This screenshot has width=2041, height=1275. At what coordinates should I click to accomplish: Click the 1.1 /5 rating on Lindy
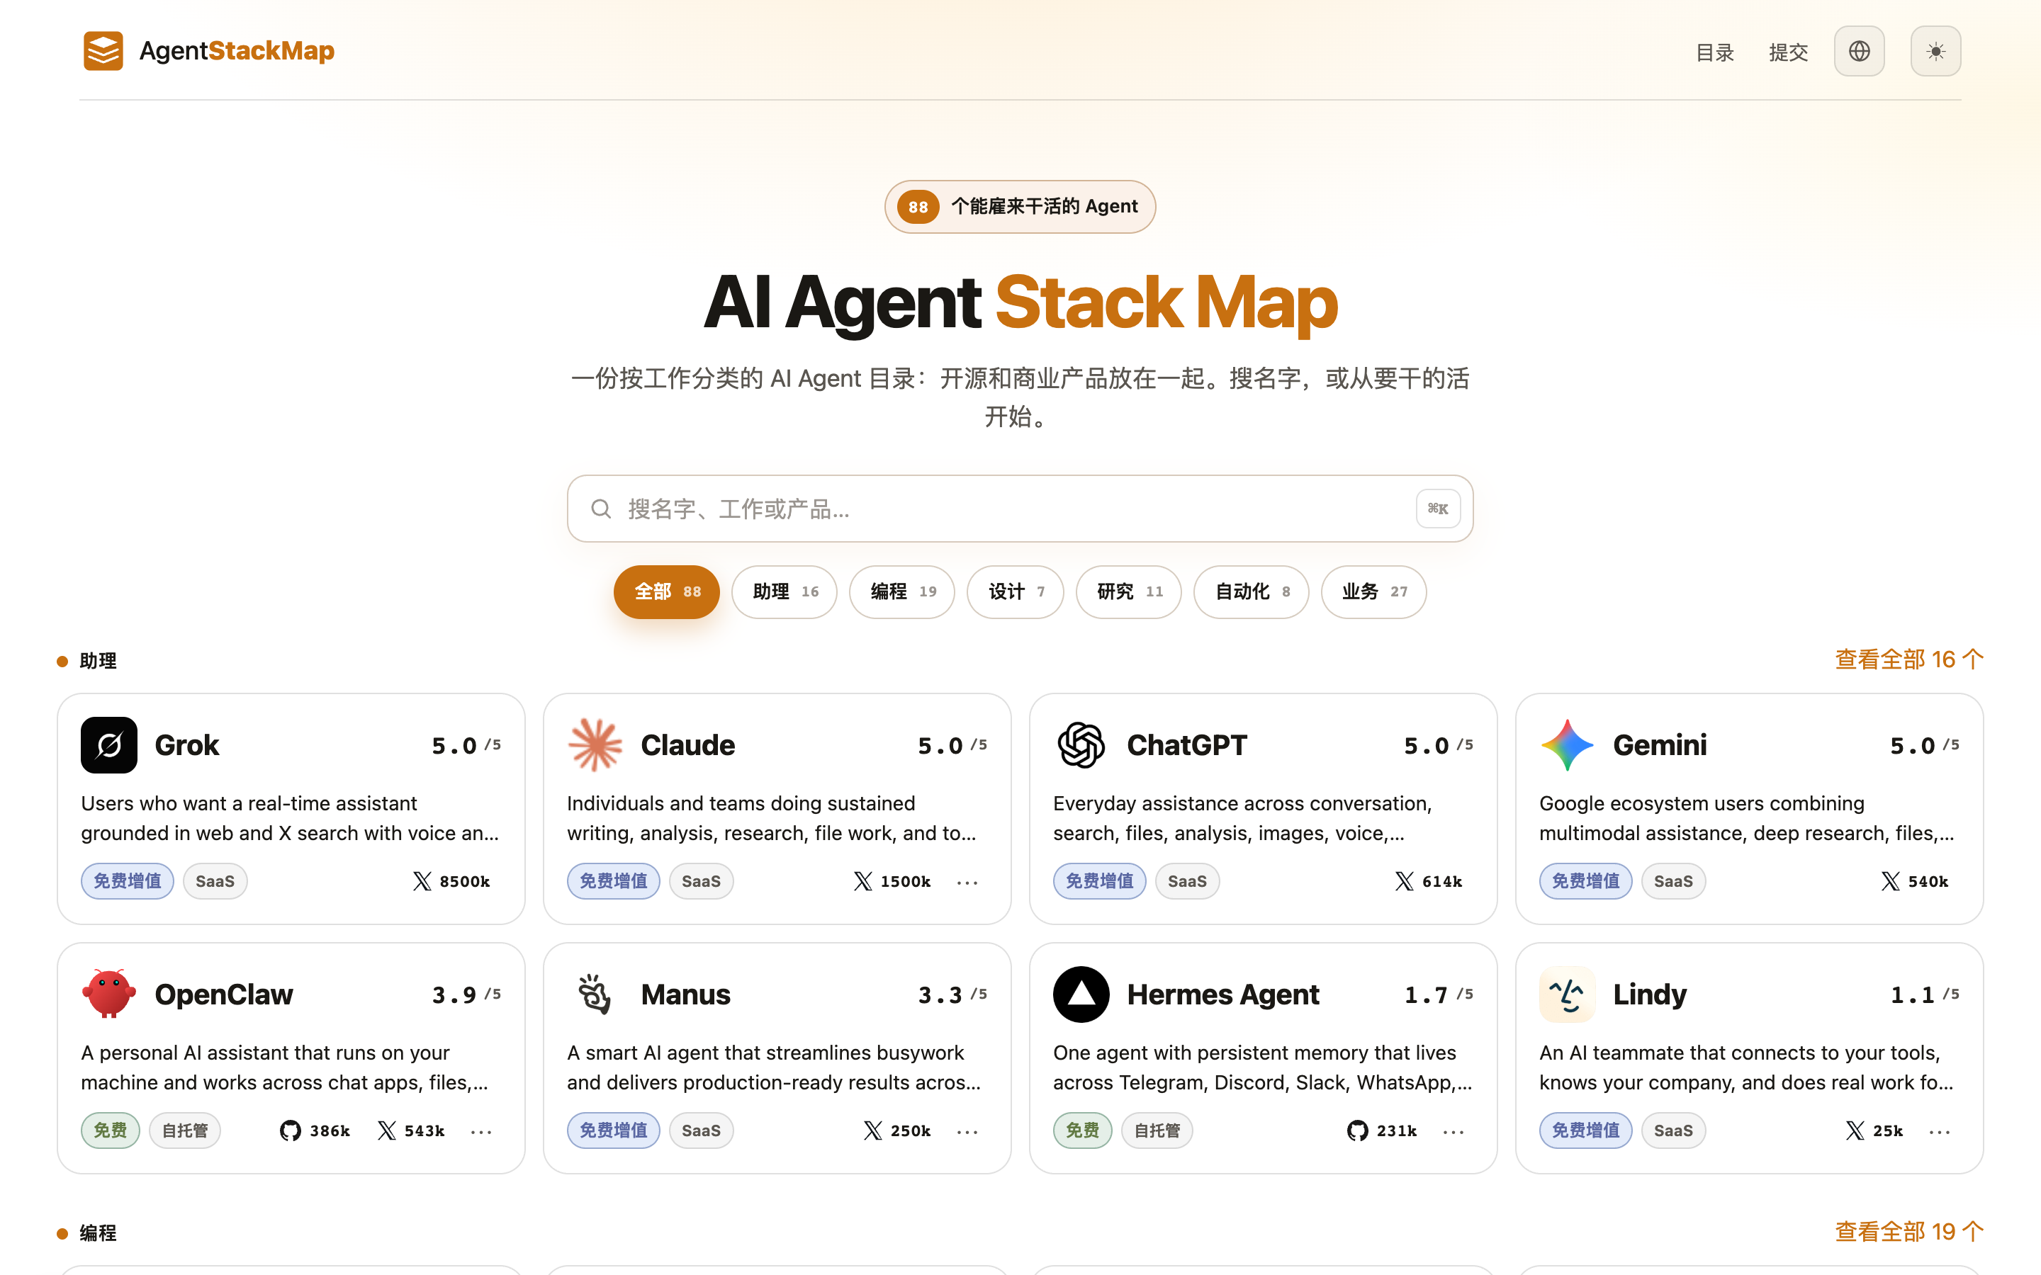point(1925,995)
